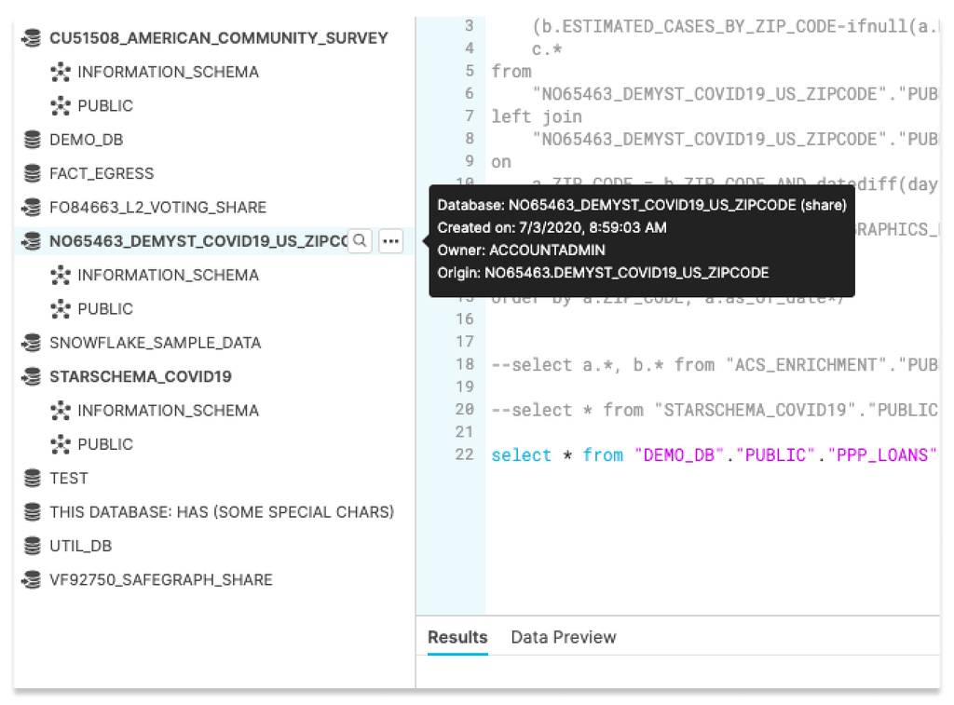Click line number 18 in the editor gutter

(x=465, y=364)
